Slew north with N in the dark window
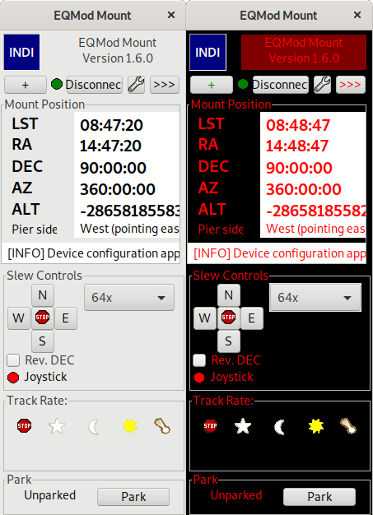The image size is (373, 515). [x=229, y=295]
